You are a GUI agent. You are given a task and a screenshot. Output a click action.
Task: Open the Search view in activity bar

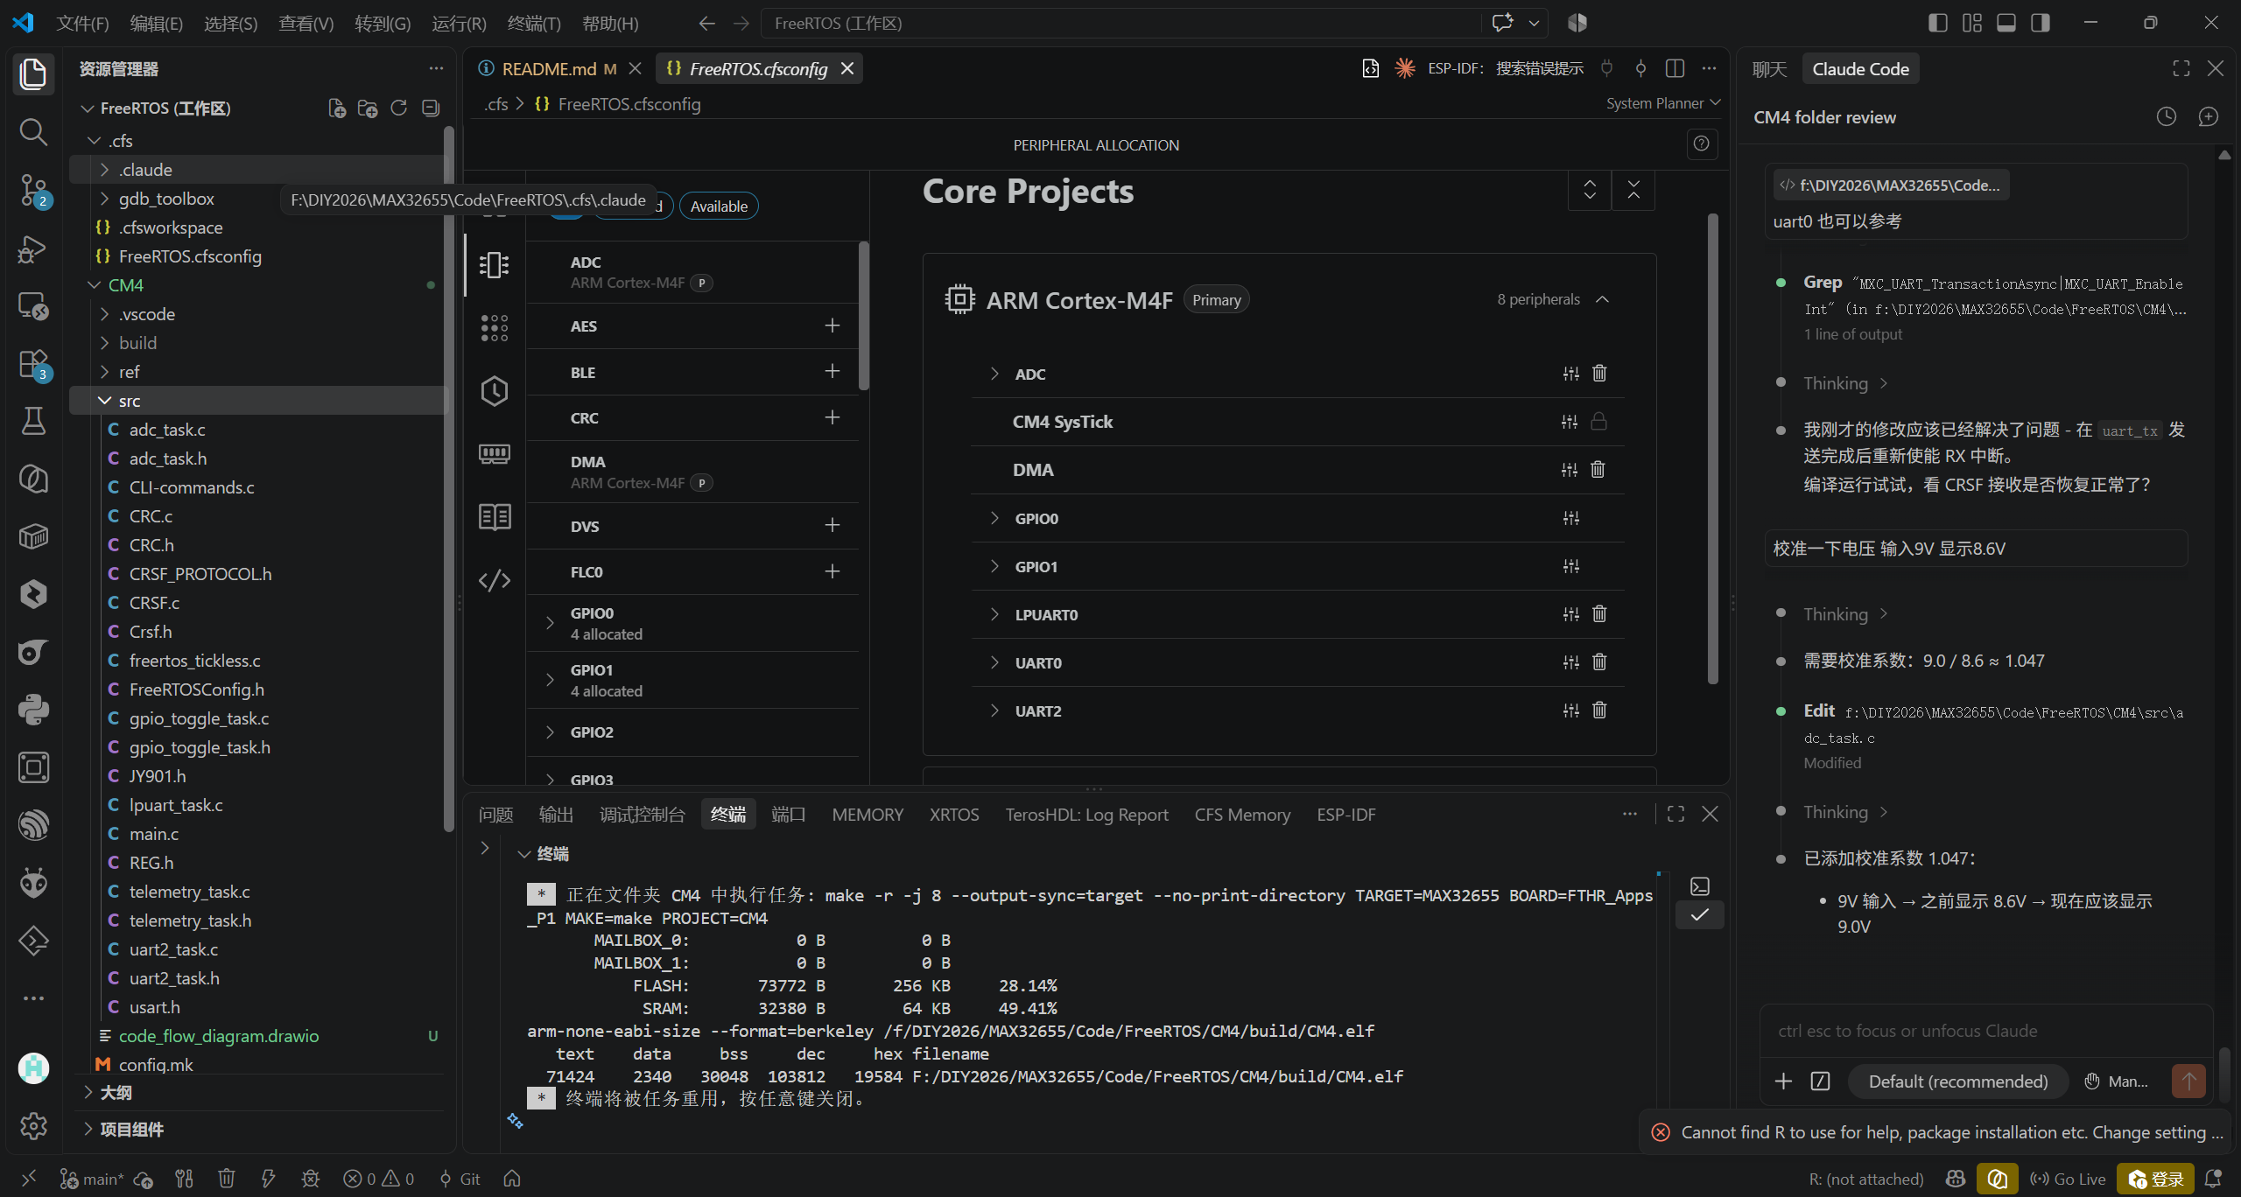33,132
